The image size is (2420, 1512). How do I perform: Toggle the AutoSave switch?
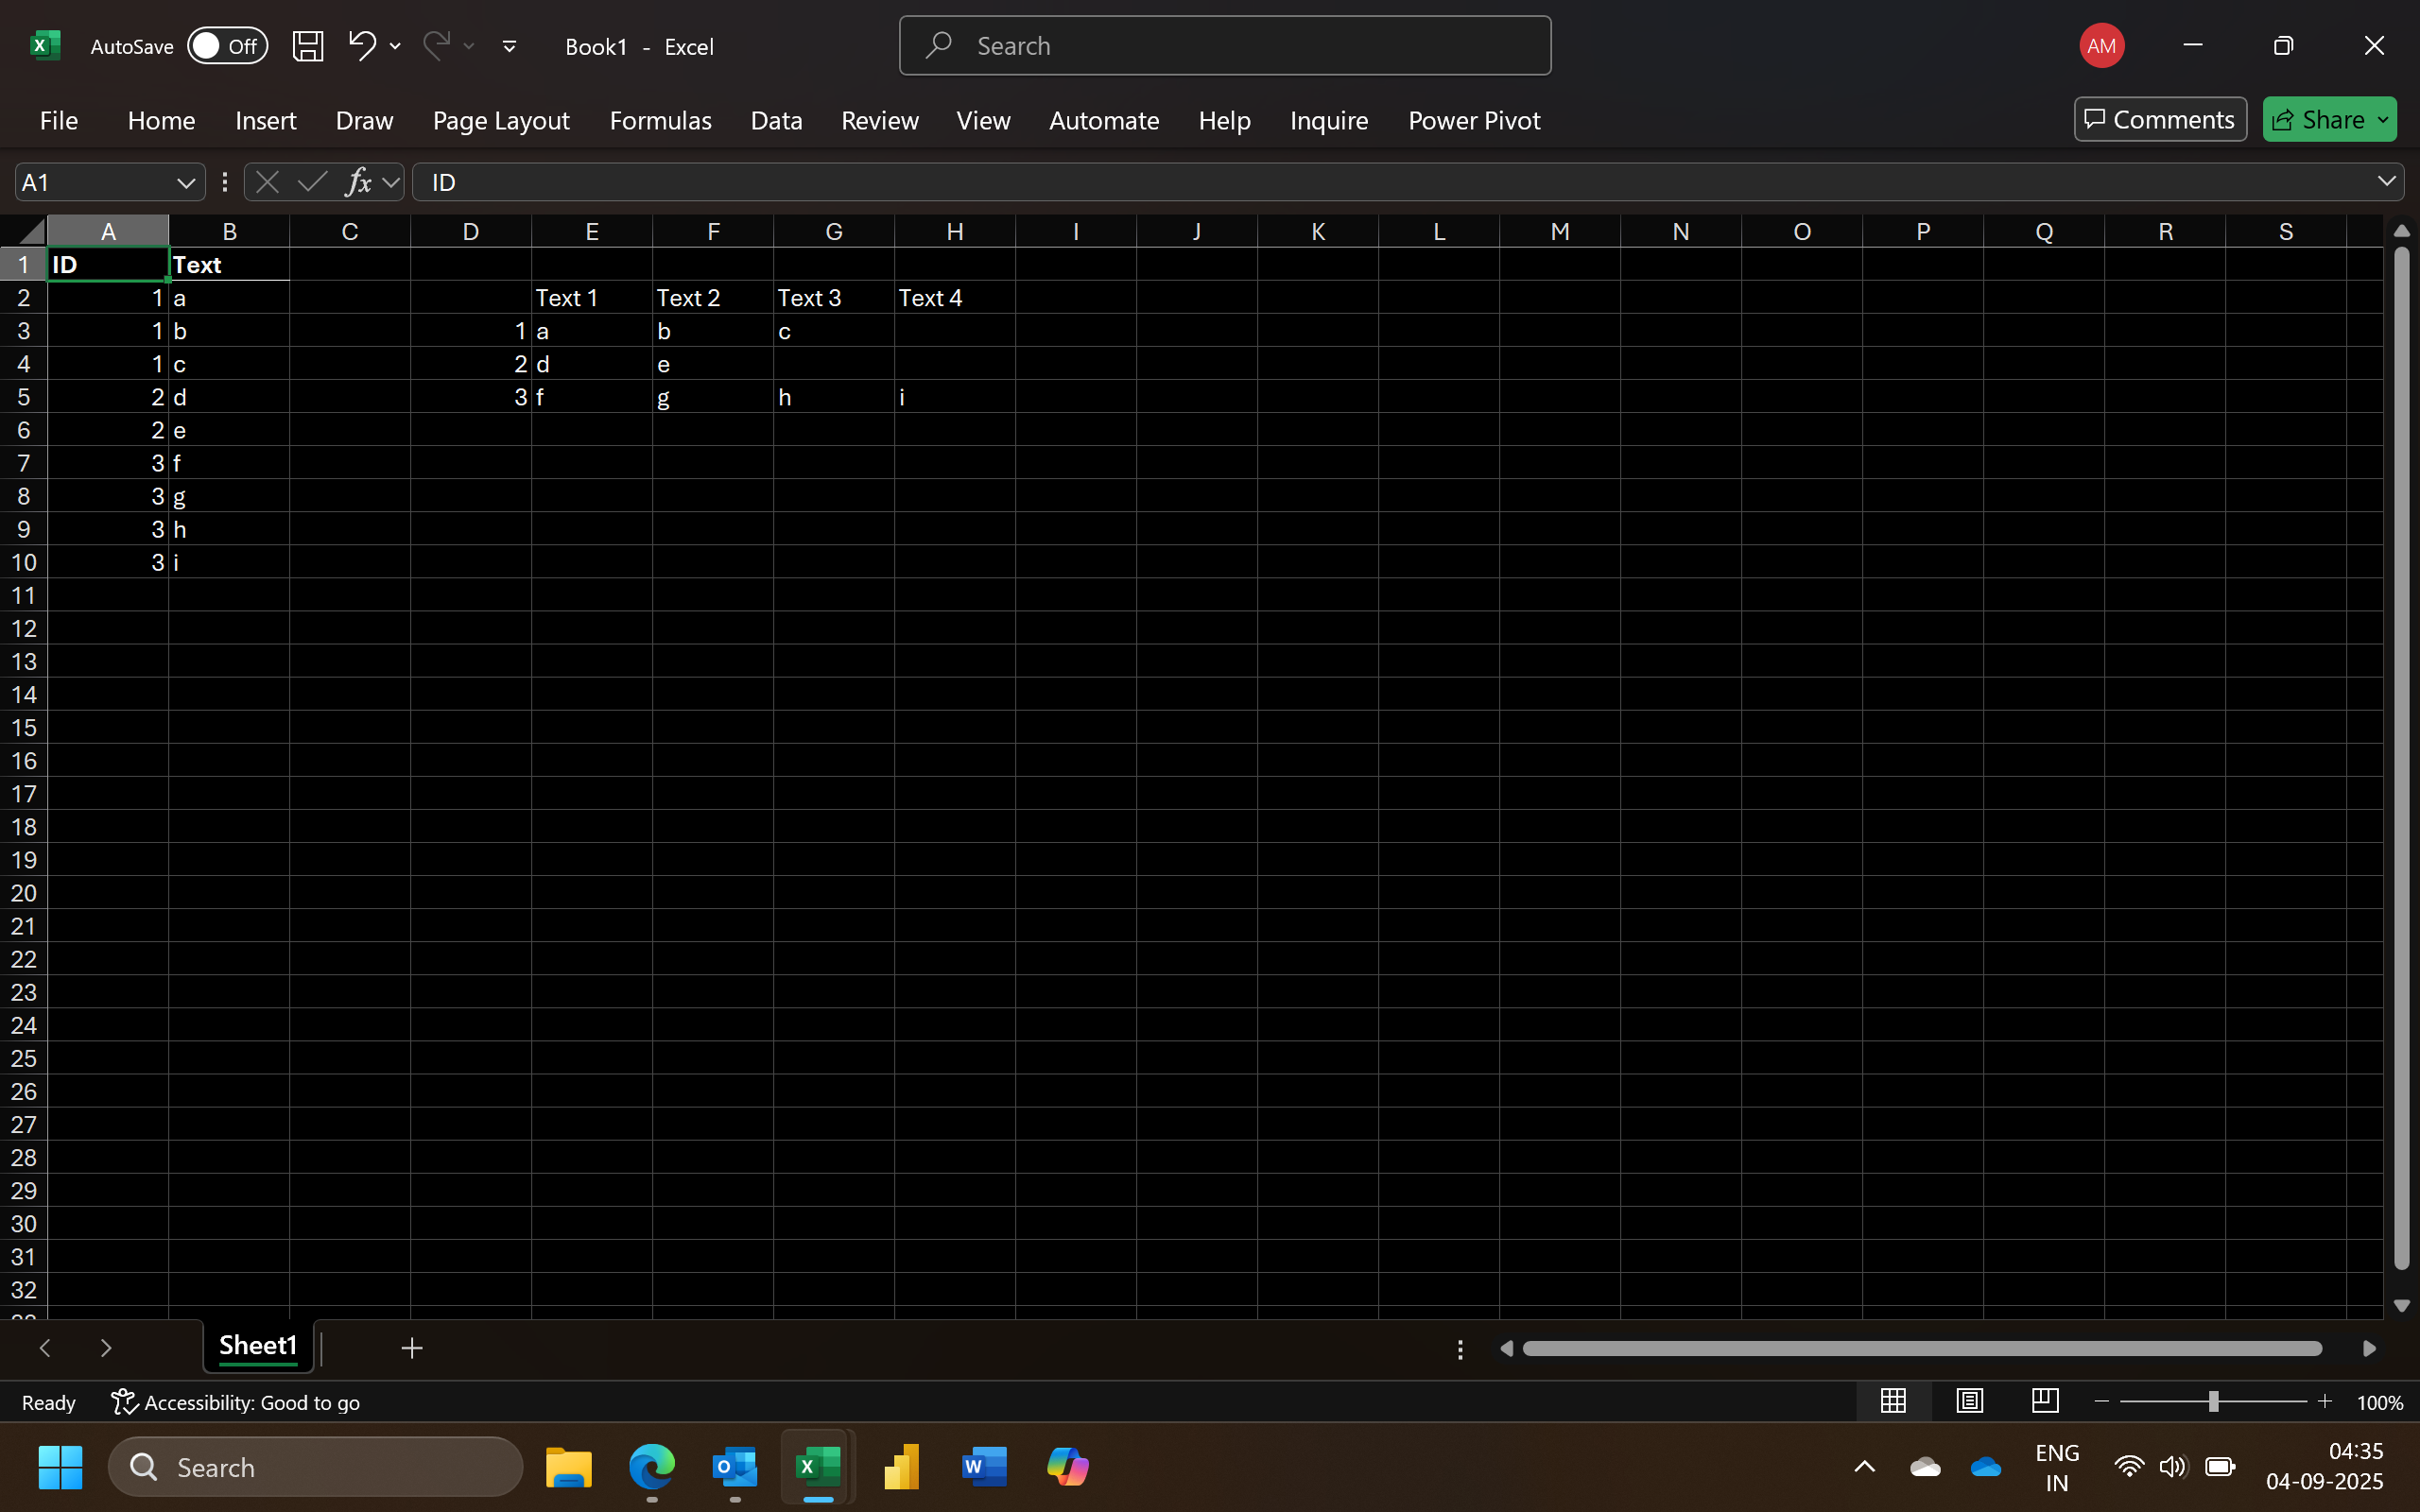tap(227, 46)
